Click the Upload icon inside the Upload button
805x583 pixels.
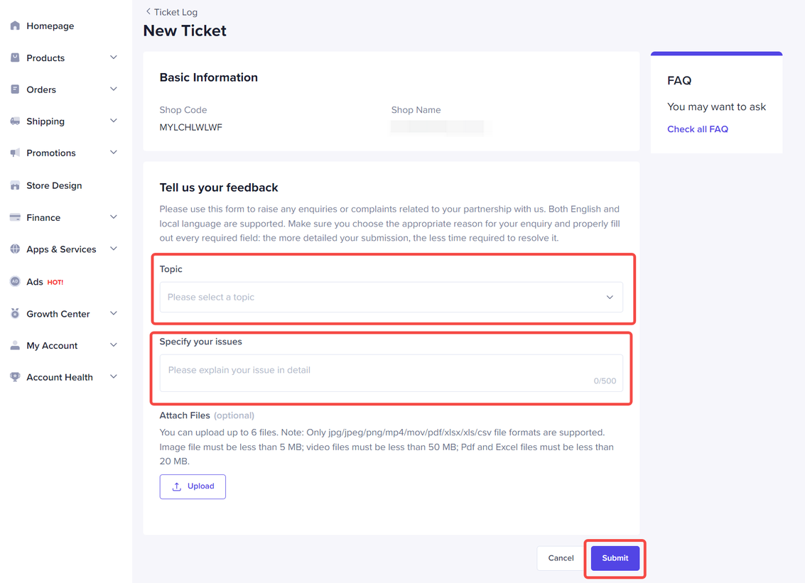(x=178, y=486)
